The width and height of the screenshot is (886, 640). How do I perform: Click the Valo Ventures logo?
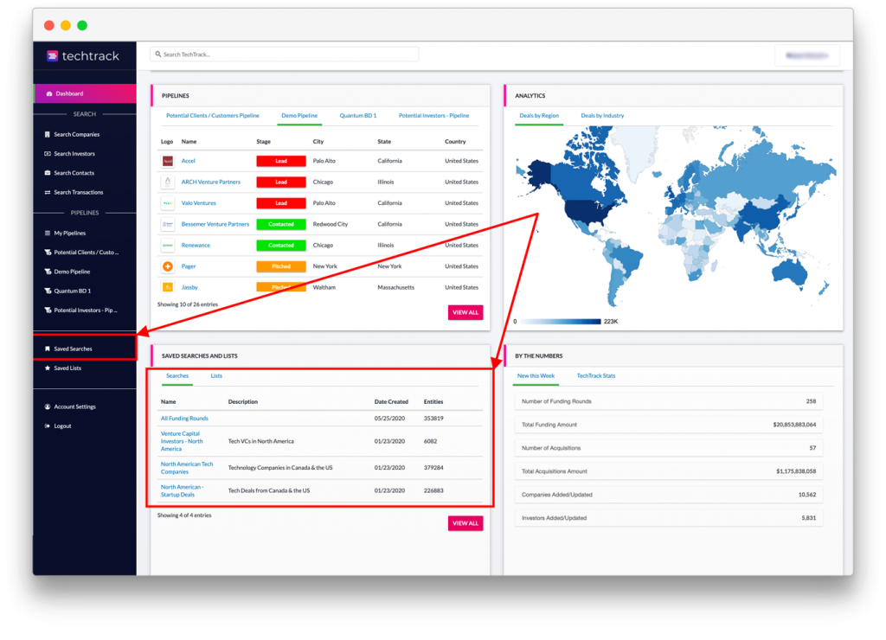coord(167,202)
